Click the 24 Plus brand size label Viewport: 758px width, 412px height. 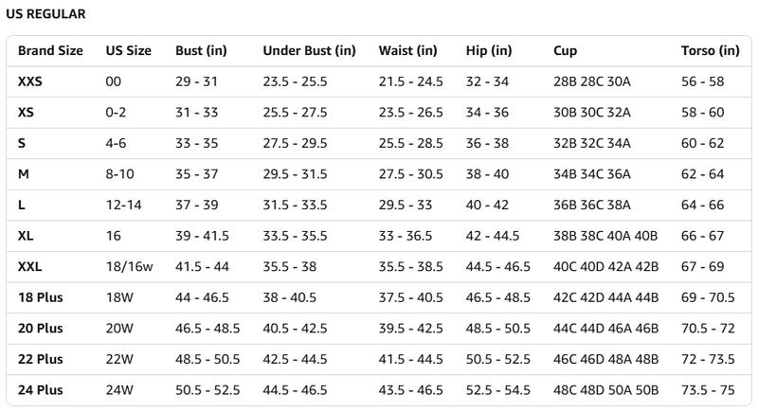(40, 390)
